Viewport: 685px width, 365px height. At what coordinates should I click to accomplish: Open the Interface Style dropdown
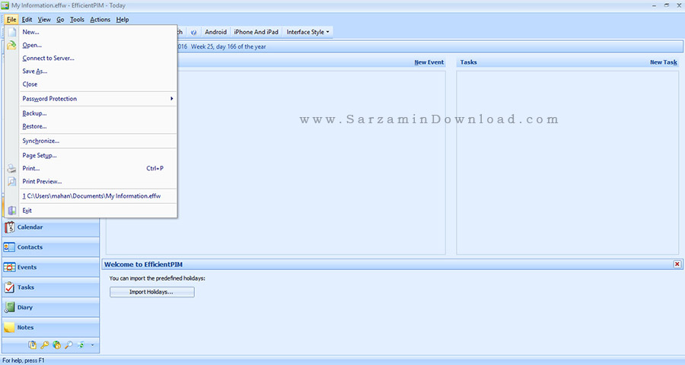click(307, 32)
